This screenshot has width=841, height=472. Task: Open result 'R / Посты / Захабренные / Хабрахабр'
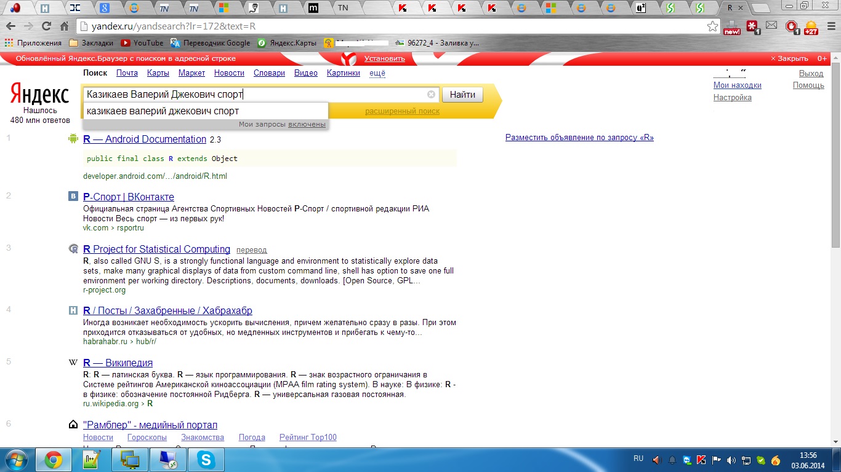[x=167, y=310]
